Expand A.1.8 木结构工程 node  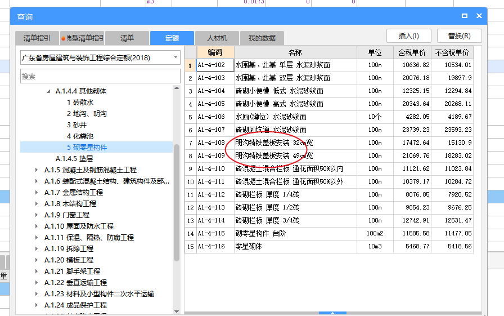point(37,204)
